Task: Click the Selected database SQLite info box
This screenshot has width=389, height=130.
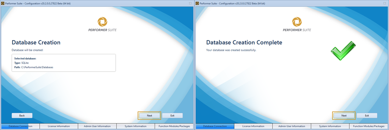Action: click(x=64, y=63)
